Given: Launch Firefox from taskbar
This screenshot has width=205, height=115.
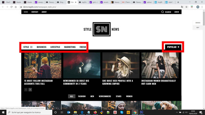Looking at the screenshot, I should pos(95,112).
